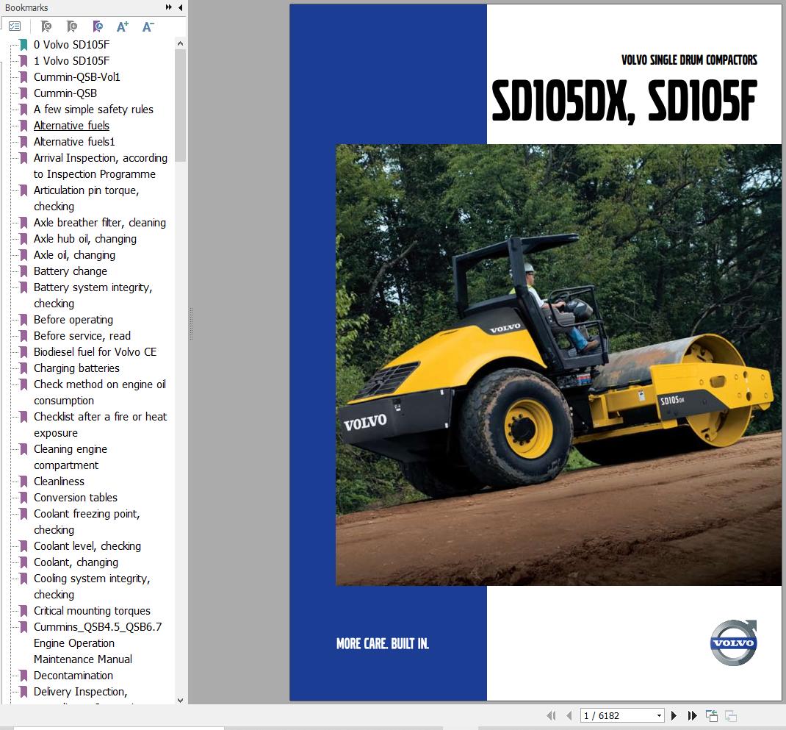
Task: Open bookmark '0 Volvo SD105F'
Action: [72, 45]
